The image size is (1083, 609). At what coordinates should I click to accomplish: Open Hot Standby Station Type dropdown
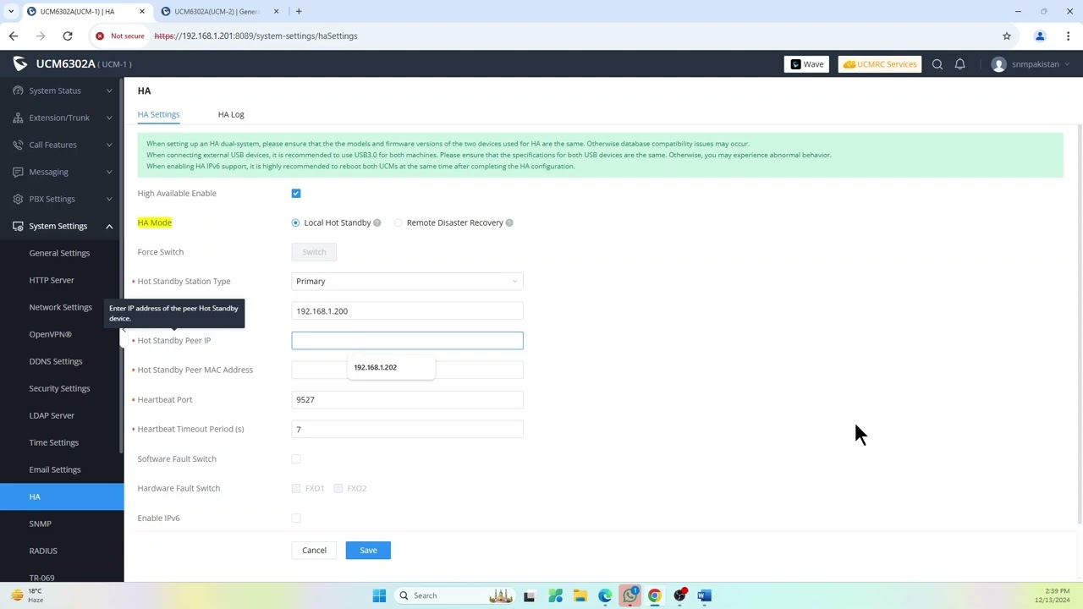click(x=407, y=282)
